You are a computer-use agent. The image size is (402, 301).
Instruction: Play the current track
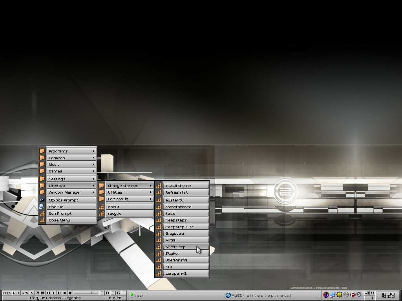[54, 293]
